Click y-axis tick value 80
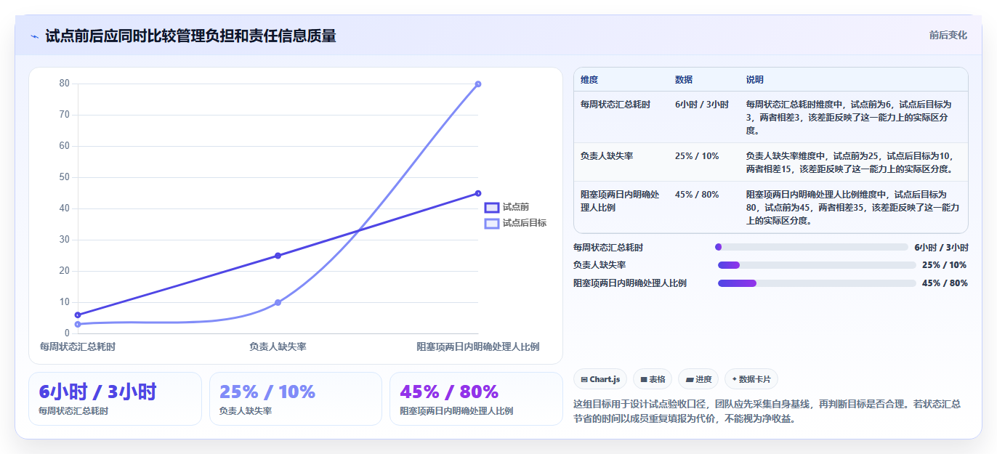Viewport: 997px width, 454px height. 65,84
